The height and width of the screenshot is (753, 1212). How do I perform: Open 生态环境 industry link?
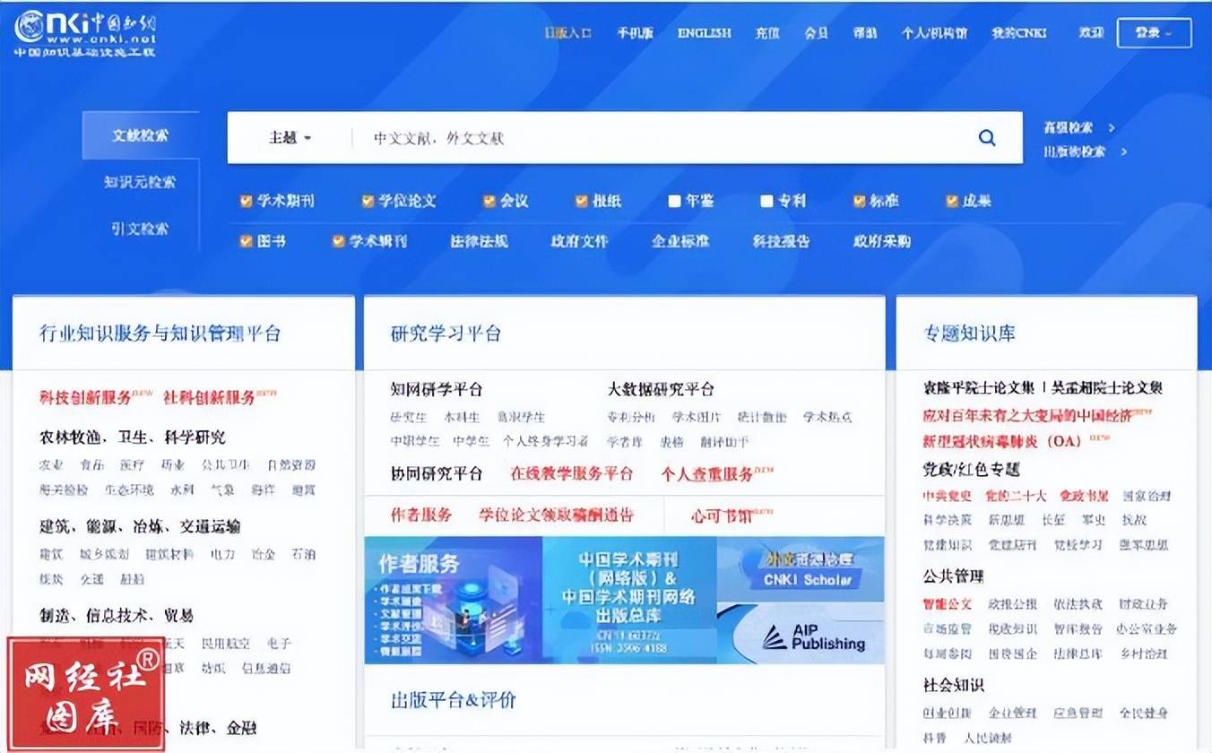129,490
